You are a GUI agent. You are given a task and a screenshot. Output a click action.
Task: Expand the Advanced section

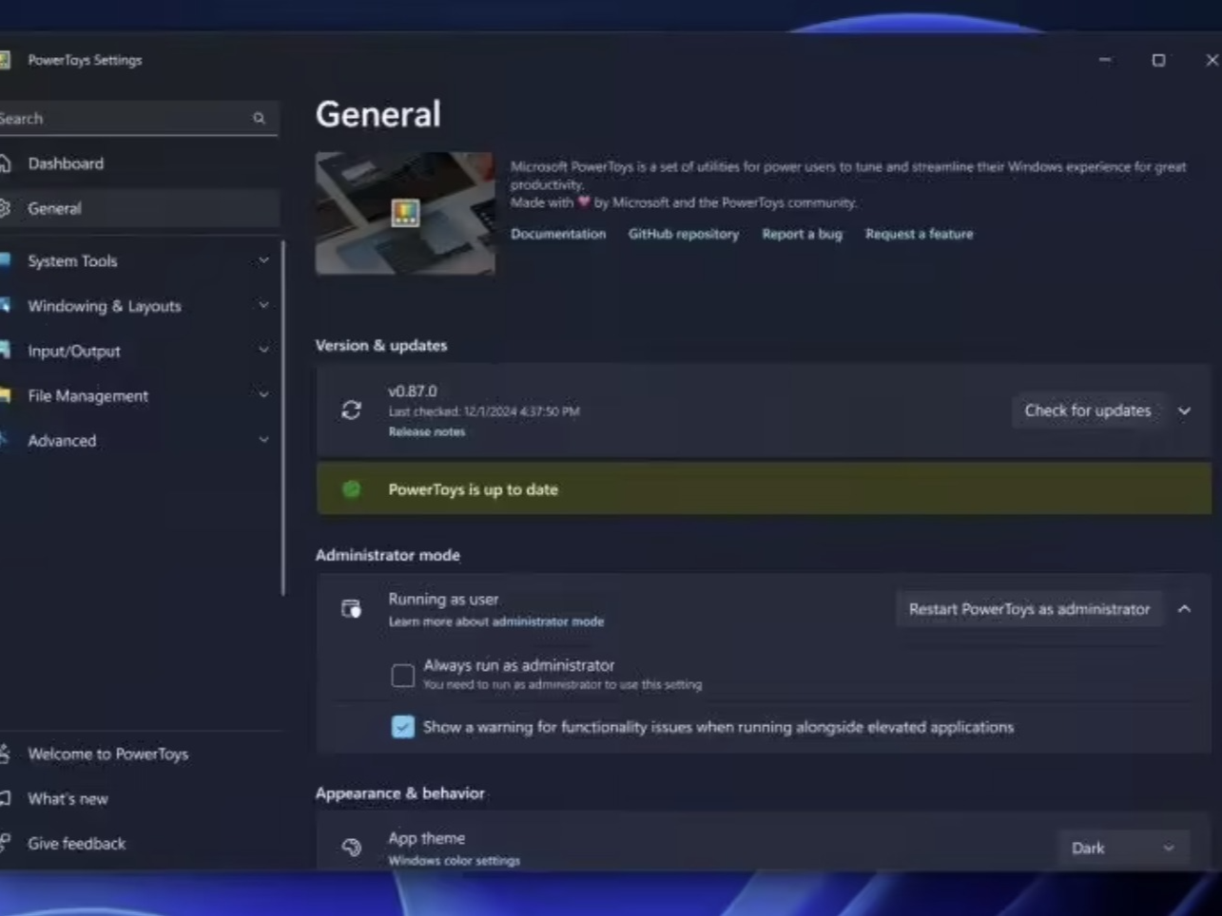[x=263, y=440]
